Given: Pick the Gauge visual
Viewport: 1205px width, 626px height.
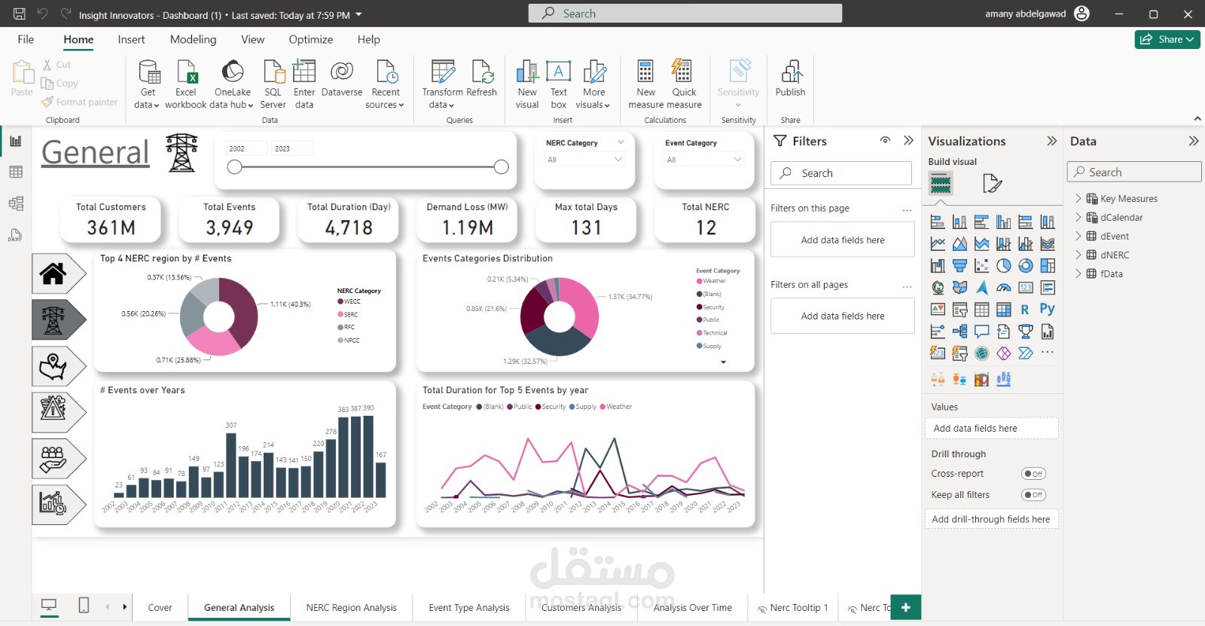Looking at the screenshot, I should [x=1004, y=287].
